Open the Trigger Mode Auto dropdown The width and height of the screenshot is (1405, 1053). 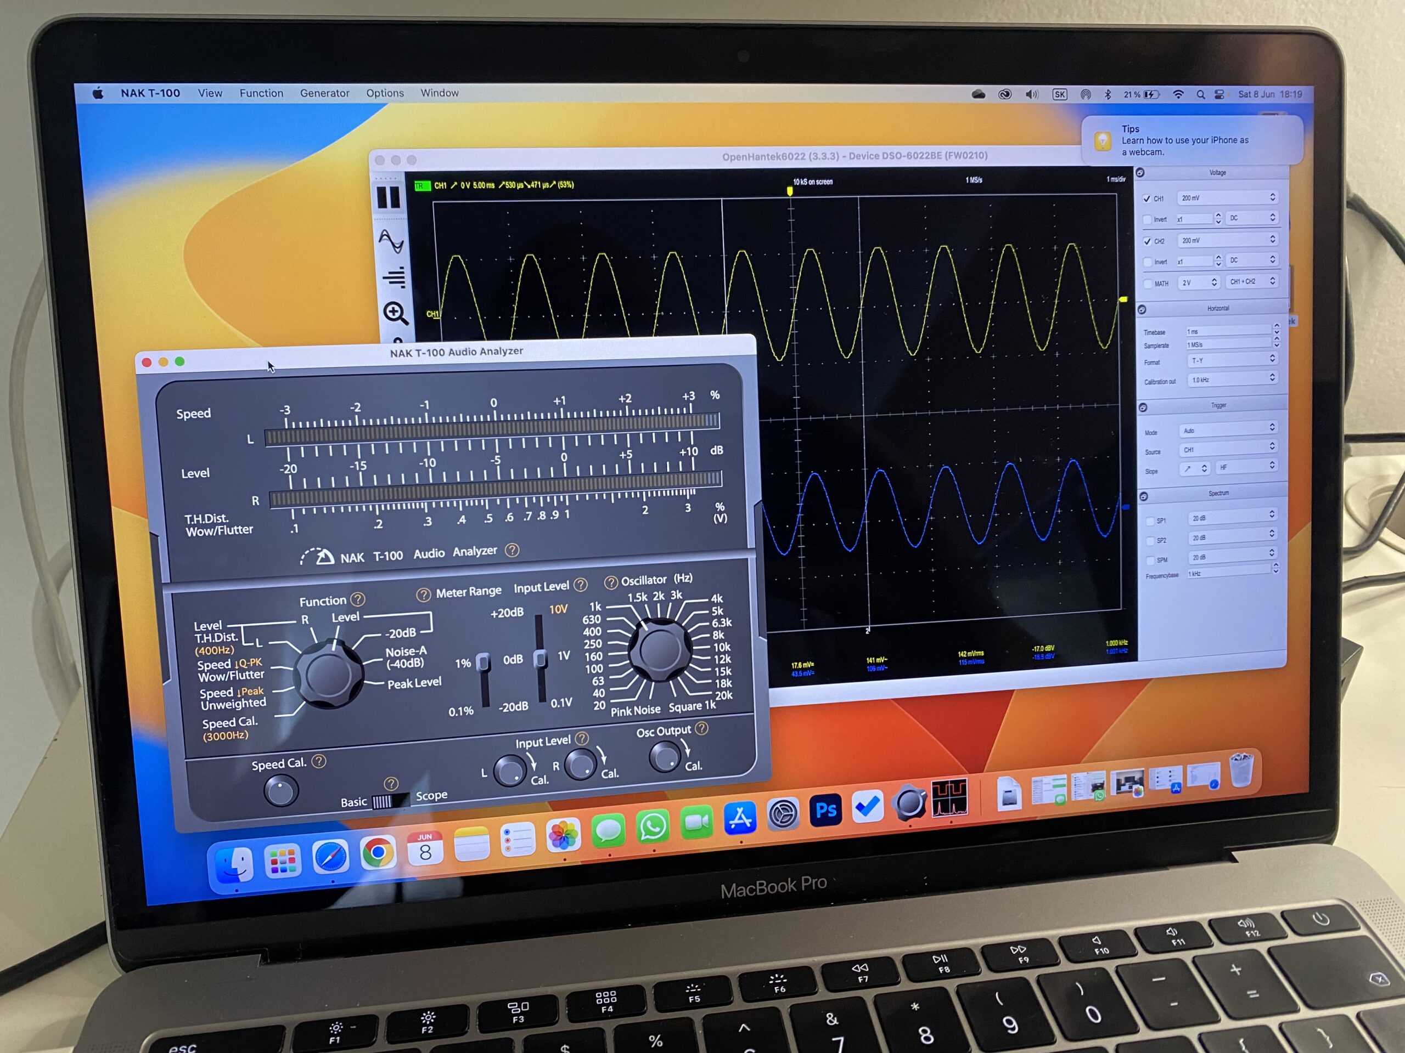click(1228, 430)
